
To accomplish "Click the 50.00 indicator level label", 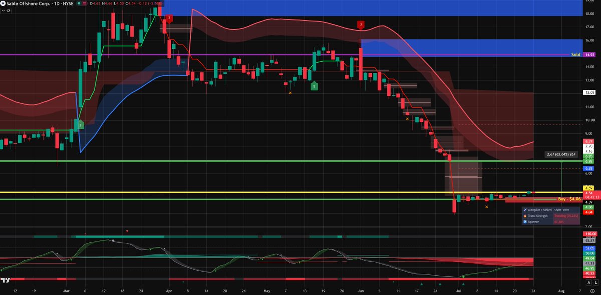I will point(589,253).
